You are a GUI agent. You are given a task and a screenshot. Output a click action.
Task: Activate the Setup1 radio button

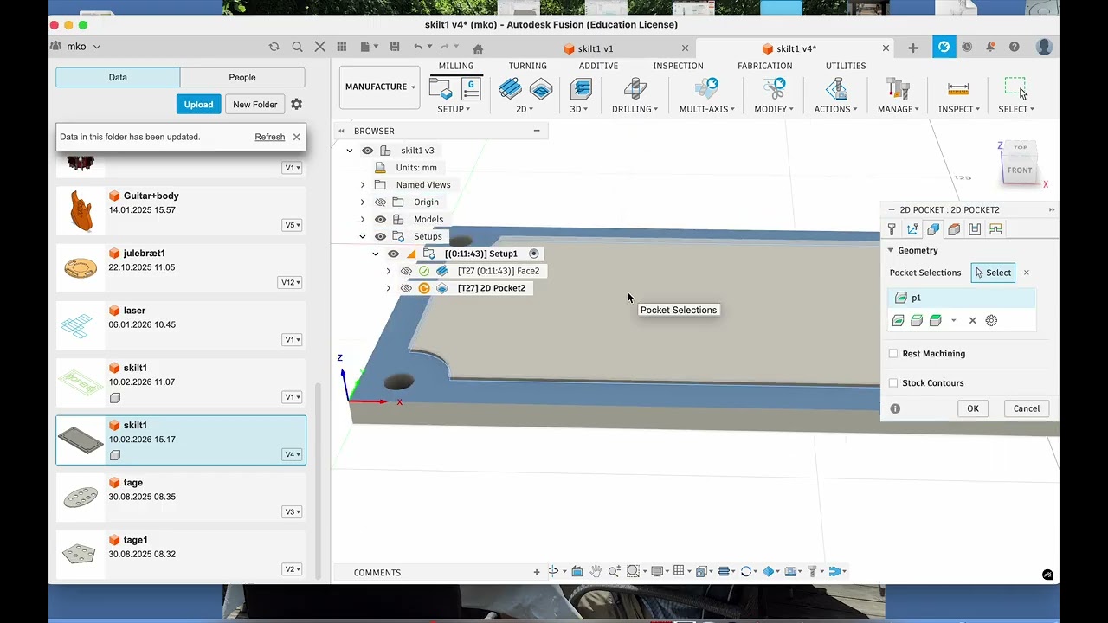[x=534, y=254]
